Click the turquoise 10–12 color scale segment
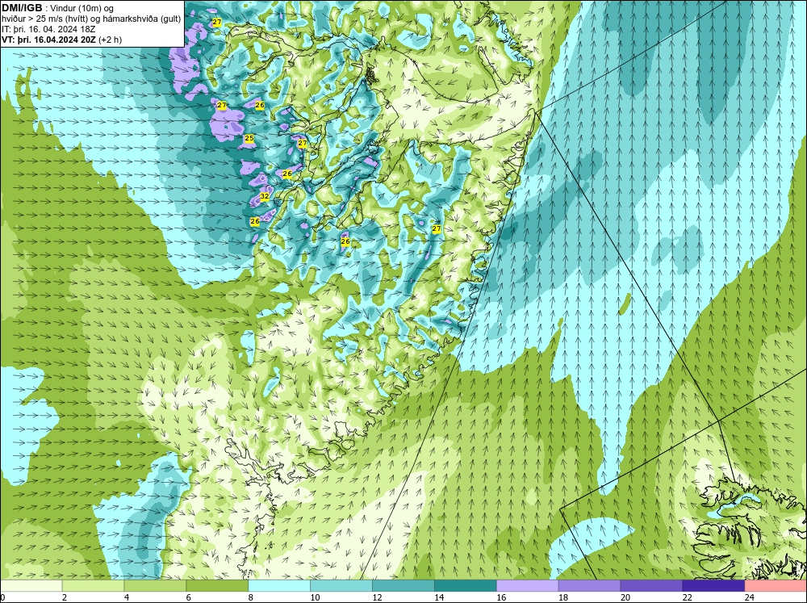The height and width of the screenshot is (603, 807). click(x=341, y=585)
